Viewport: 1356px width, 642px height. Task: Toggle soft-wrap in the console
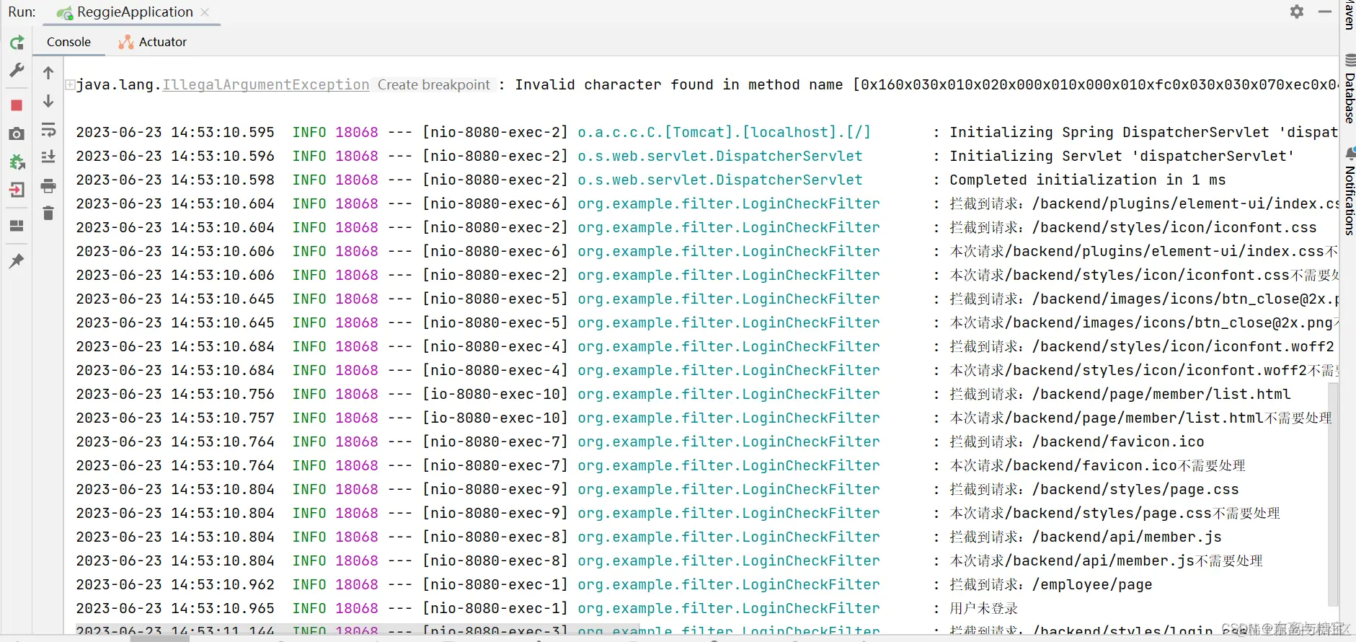click(x=48, y=130)
